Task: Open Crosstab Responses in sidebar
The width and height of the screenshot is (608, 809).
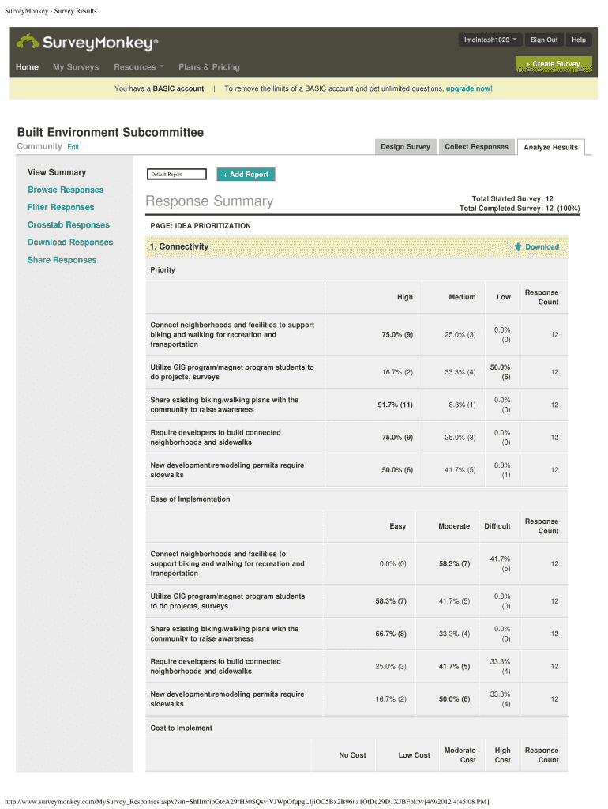Action: [69, 225]
